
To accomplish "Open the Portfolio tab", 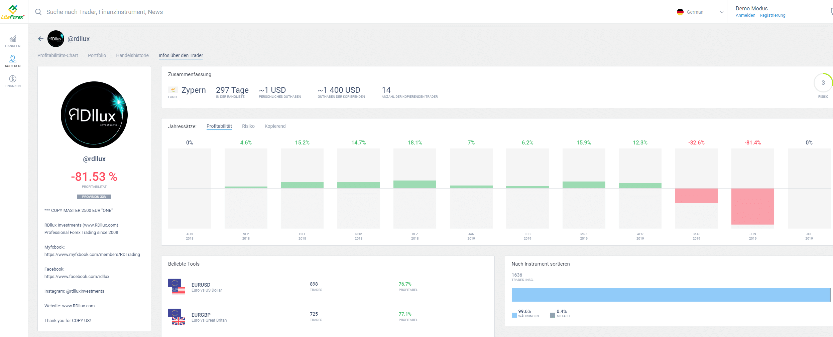I will click(97, 55).
